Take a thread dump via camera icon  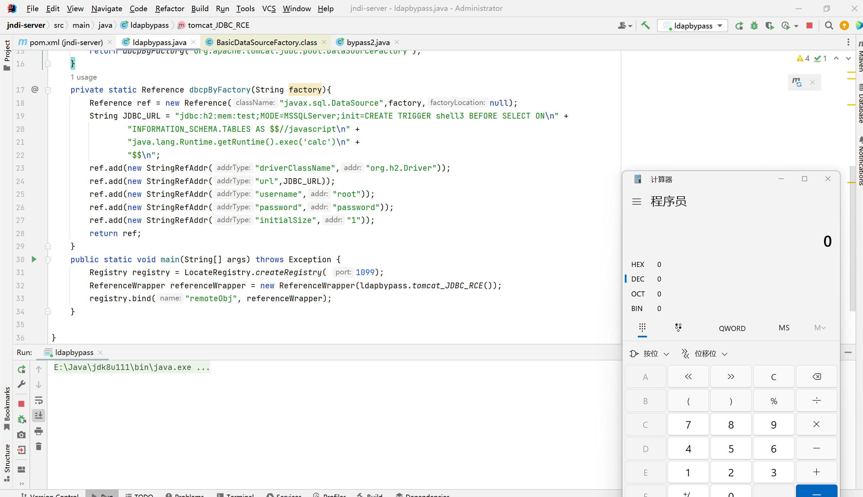pyautogui.click(x=21, y=435)
